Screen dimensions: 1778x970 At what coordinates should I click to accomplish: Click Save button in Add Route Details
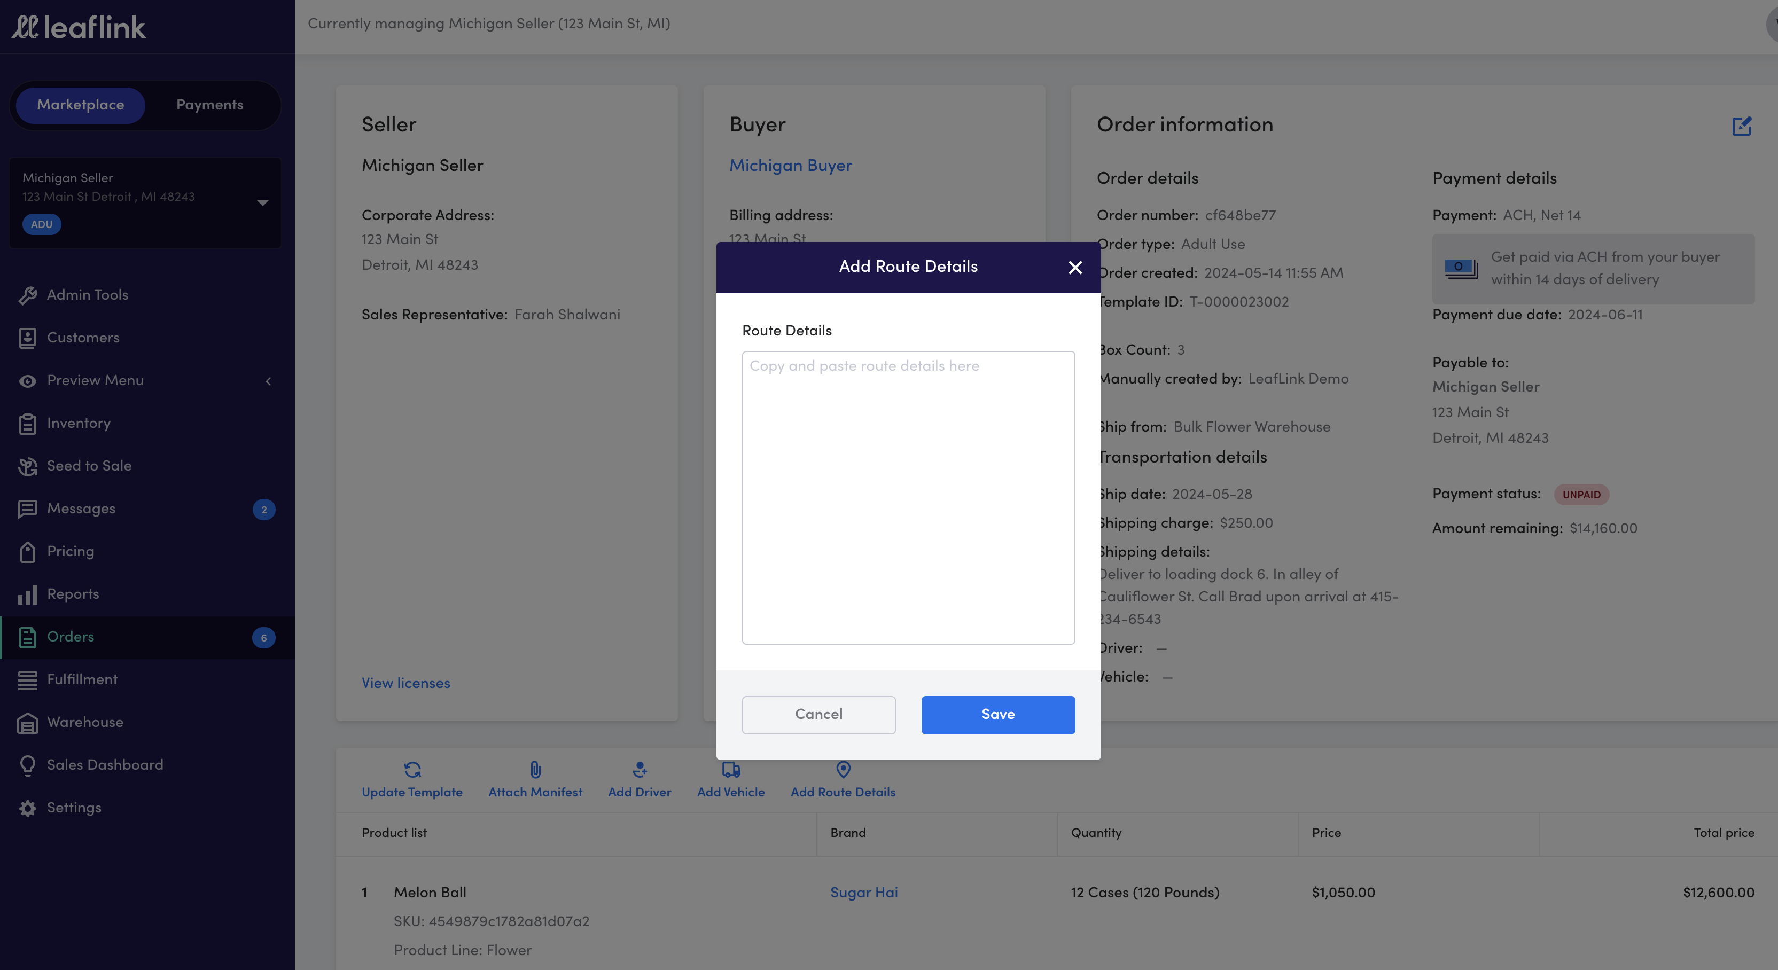point(998,714)
